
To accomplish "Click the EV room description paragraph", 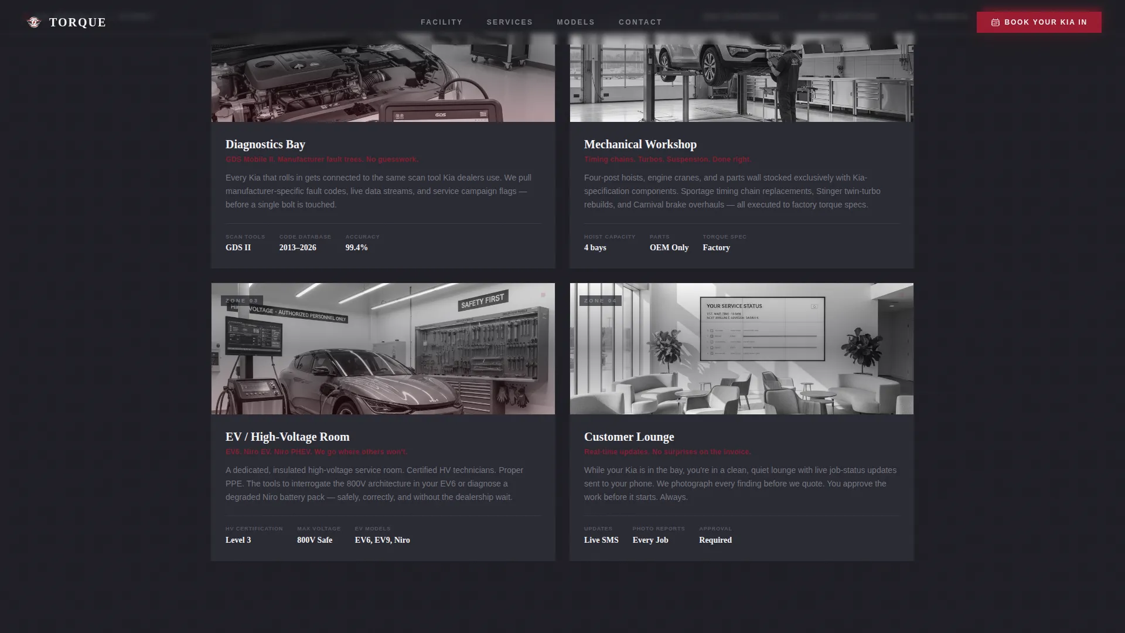I will [x=374, y=484].
